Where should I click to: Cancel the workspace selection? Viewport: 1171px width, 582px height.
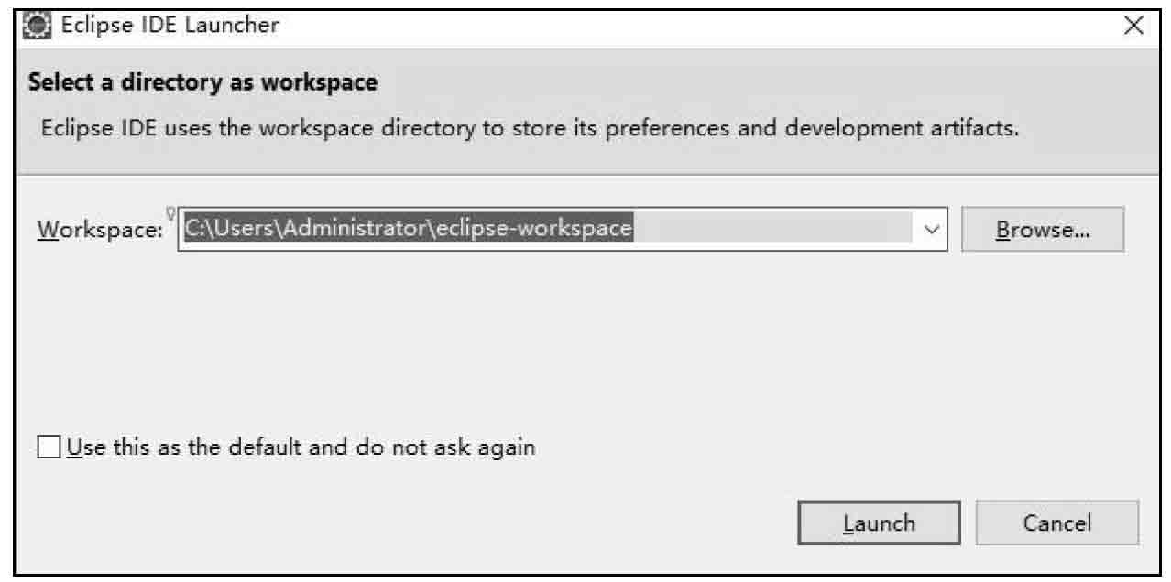(x=1056, y=523)
